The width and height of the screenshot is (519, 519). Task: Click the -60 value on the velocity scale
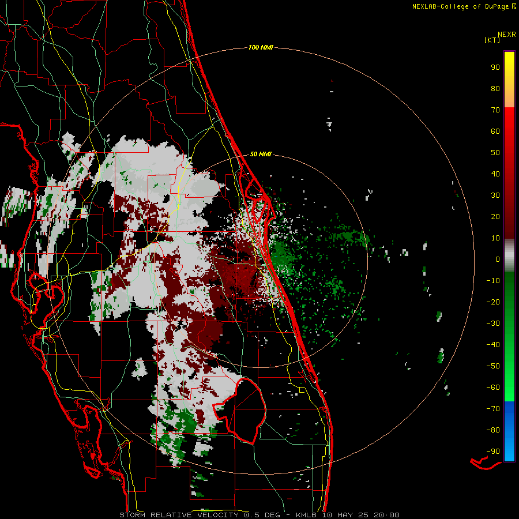pyautogui.click(x=493, y=388)
